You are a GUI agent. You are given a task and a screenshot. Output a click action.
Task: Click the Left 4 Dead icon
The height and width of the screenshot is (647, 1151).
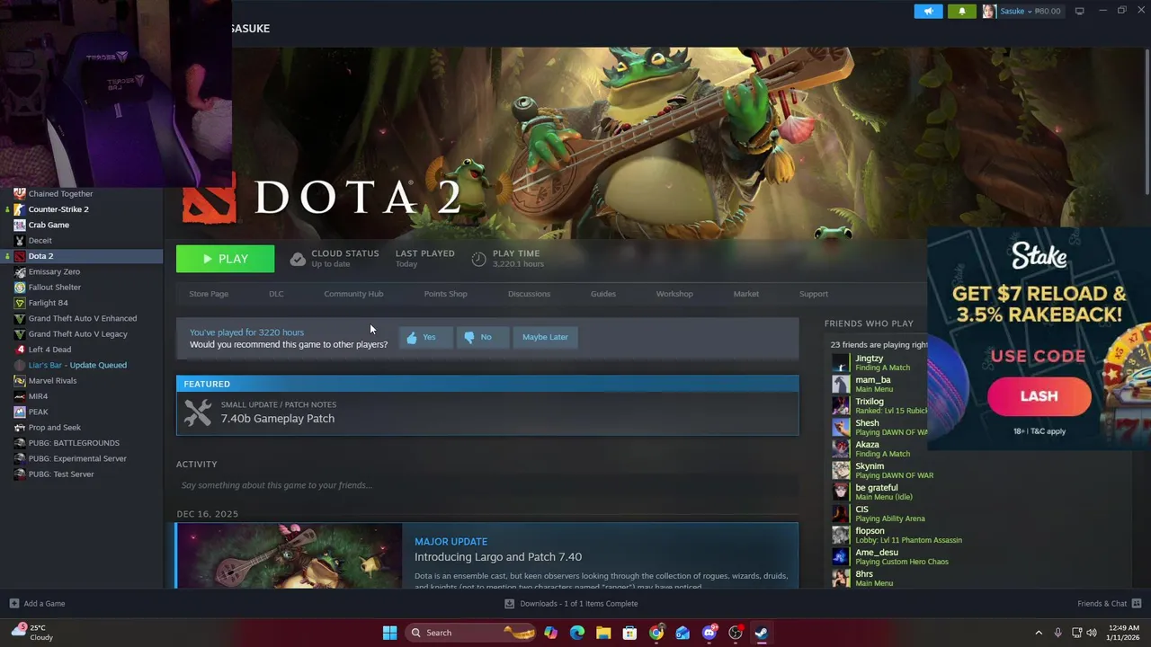pos(20,350)
